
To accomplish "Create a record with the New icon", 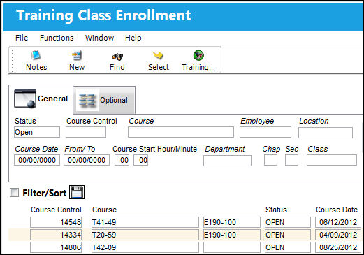I will pos(77,55).
